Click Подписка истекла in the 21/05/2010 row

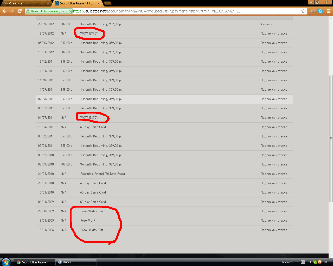click(x=274, y=174)
